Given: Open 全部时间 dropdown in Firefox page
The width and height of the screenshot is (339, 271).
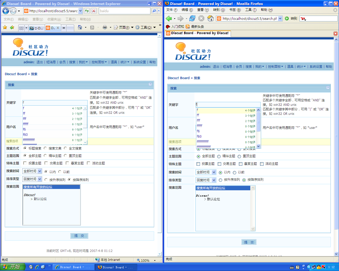Looking at the screenshot, I should 206,172.
